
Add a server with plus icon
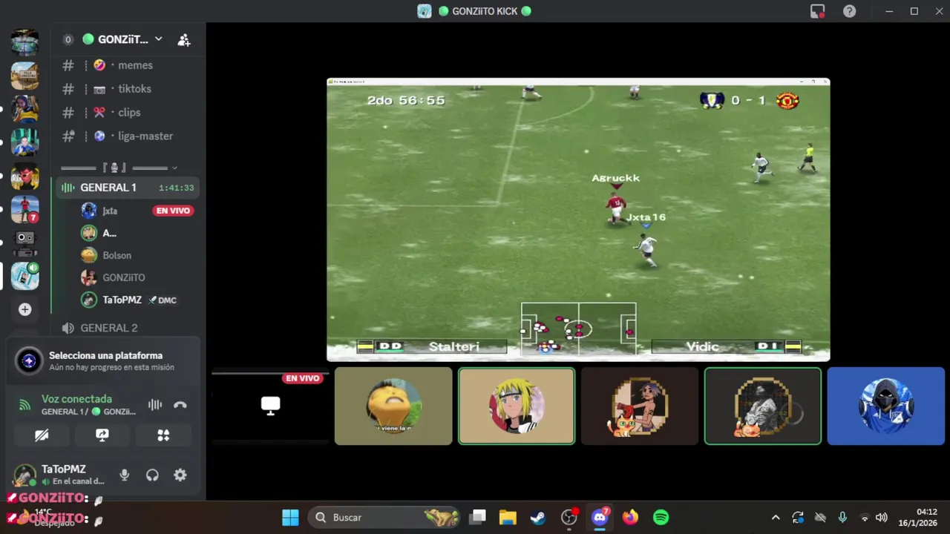[x=25, y=309]
